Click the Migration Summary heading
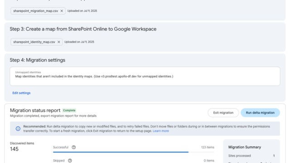 click(245, 147)
